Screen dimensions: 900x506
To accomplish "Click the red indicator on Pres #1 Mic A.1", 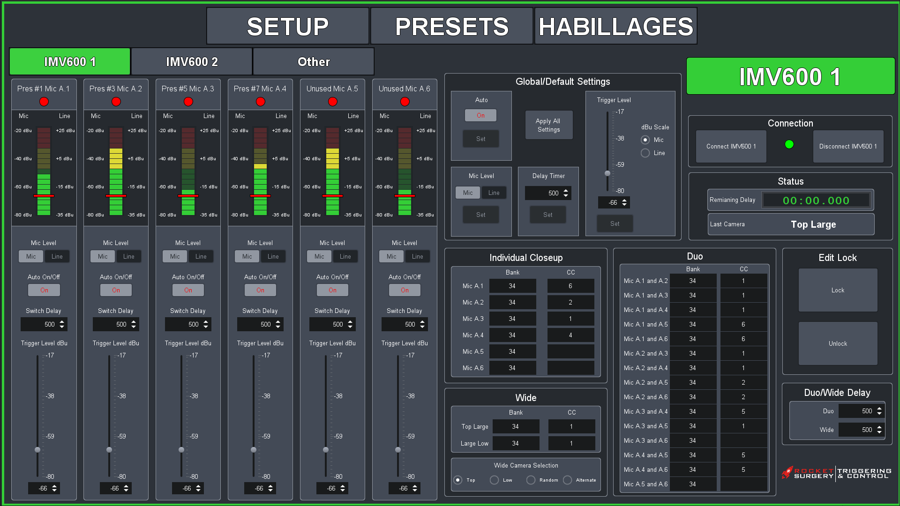I will coord(44,102).
